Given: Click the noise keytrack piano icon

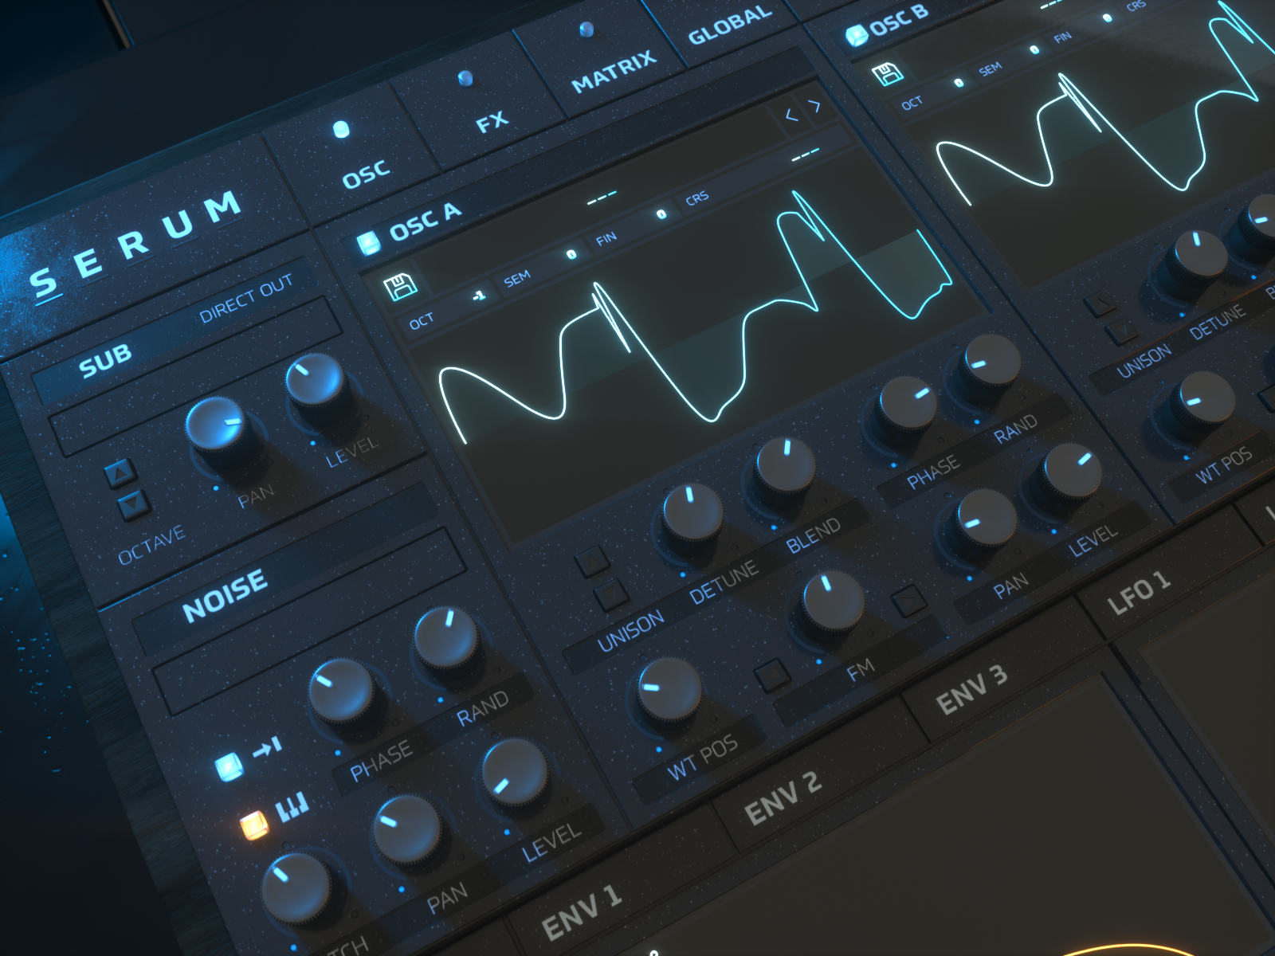Looking at the screenshot, I should coord(292,808).
